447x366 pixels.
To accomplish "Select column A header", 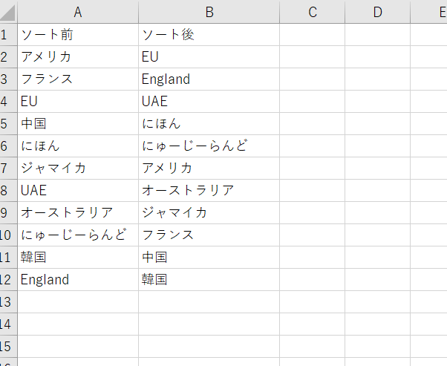I will [78, 12].
